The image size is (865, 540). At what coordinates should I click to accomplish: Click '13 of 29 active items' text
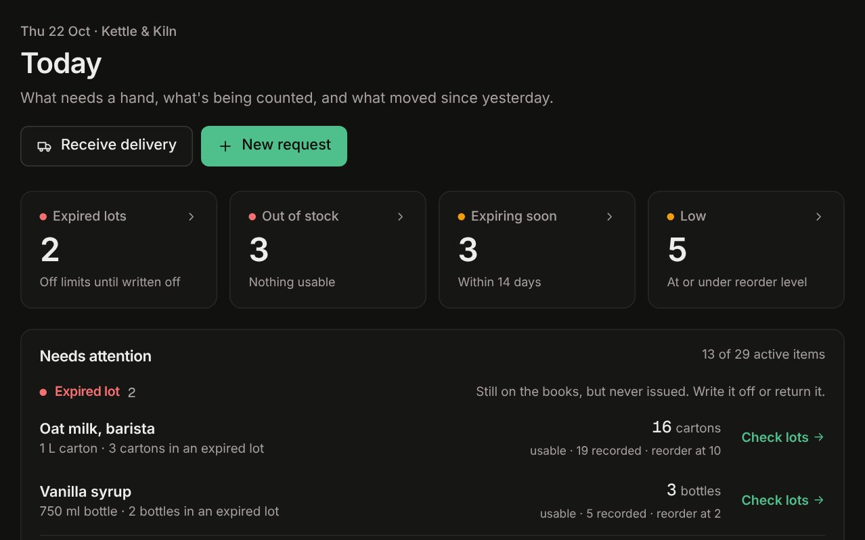763,354
